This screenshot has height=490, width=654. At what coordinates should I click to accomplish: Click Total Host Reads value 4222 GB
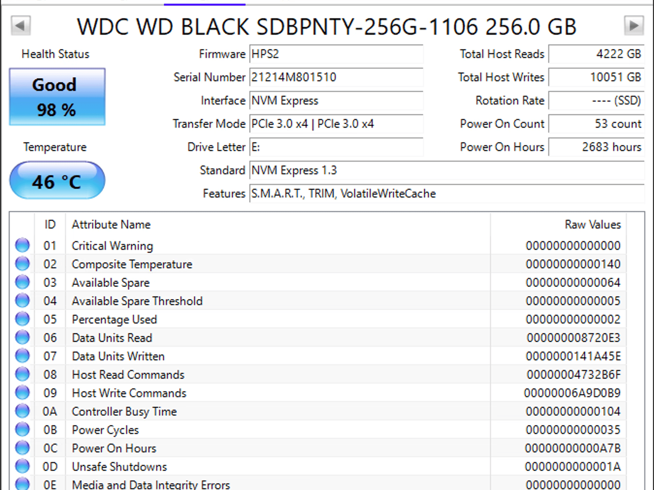[x=597, y=54]
